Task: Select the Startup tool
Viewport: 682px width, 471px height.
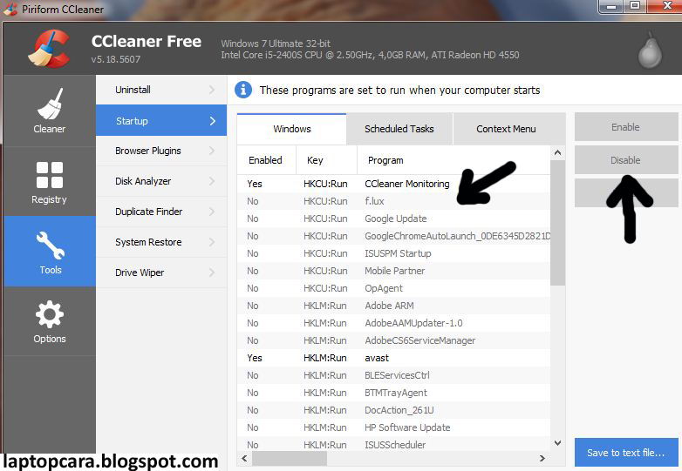Action: [x=161, y=120]
